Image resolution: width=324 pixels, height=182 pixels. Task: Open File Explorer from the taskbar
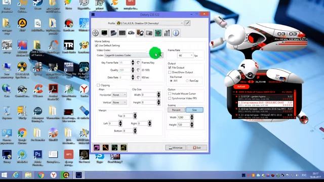tap(28, 175)
